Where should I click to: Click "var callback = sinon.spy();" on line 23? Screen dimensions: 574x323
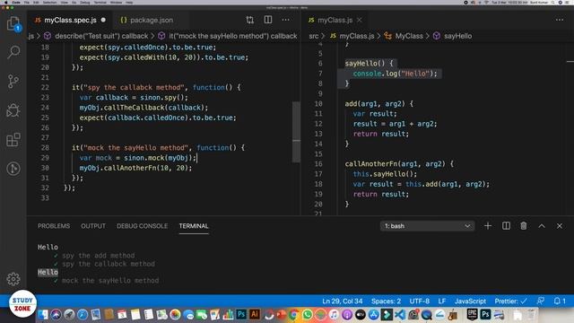click(x=134, y=98)
